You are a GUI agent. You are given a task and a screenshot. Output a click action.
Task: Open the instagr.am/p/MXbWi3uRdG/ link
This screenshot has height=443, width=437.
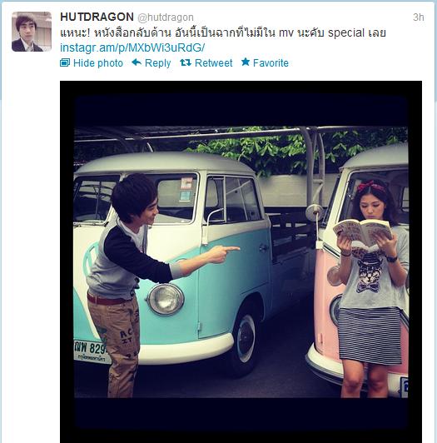point(132,47)
